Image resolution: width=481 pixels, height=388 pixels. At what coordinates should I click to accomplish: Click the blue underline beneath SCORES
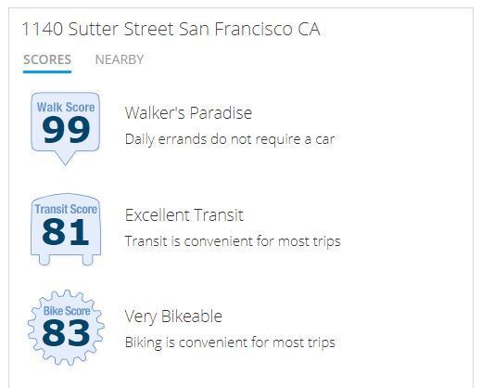47,72
